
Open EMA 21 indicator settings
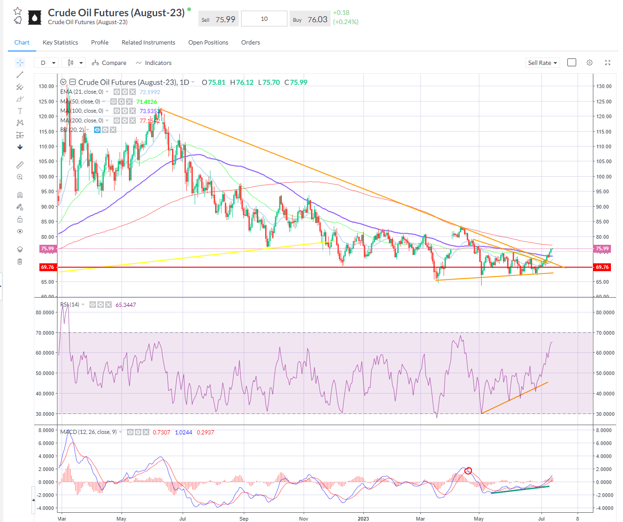(125, 92)
